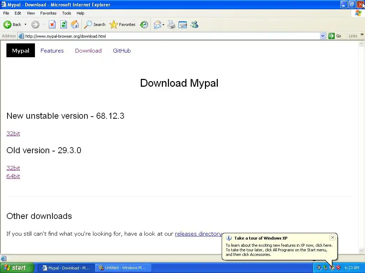Screen dimensions: 365x273
Task: Refresh the page using green arrows icon
Action: [63, 25]
